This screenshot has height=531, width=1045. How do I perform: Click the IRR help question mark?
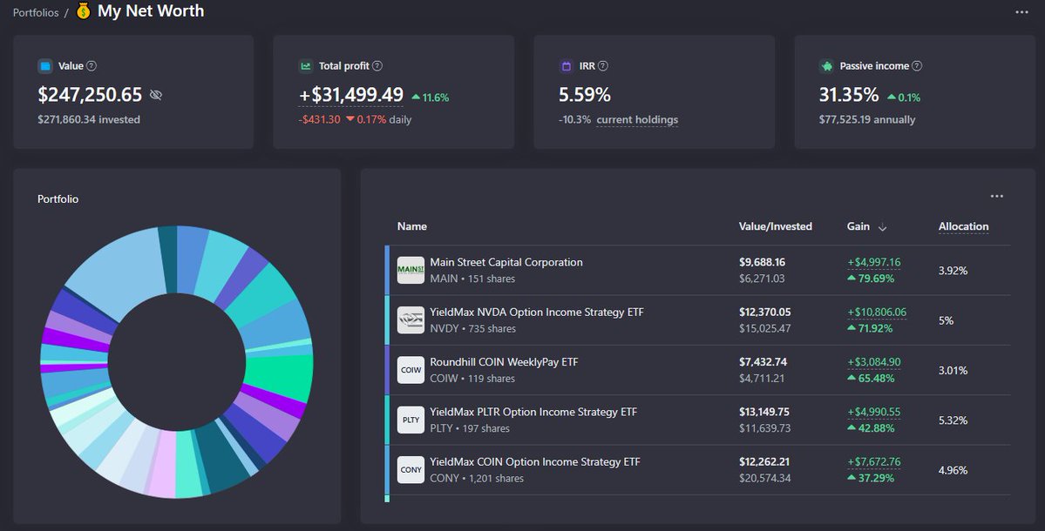point(603,66)
